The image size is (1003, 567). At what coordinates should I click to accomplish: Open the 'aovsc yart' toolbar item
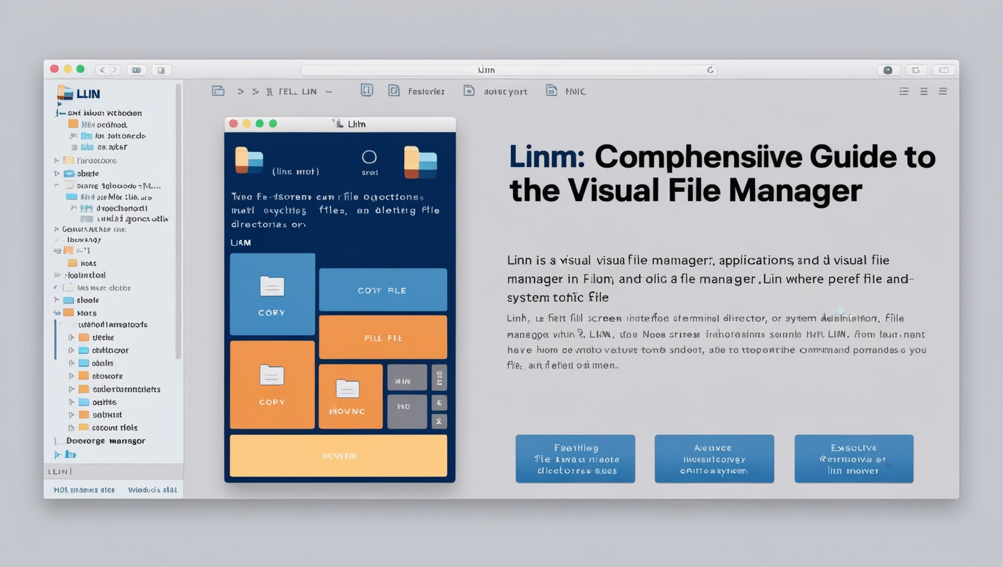coord(495,91)
